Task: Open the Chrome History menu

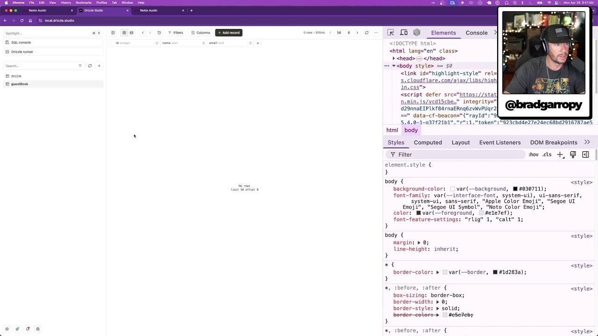Action: click(x=66, y=3)
